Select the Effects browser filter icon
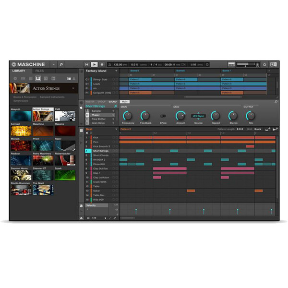 [46, 79]
